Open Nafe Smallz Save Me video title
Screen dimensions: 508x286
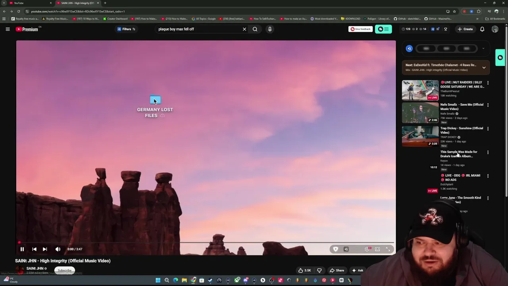coord(462,106)
